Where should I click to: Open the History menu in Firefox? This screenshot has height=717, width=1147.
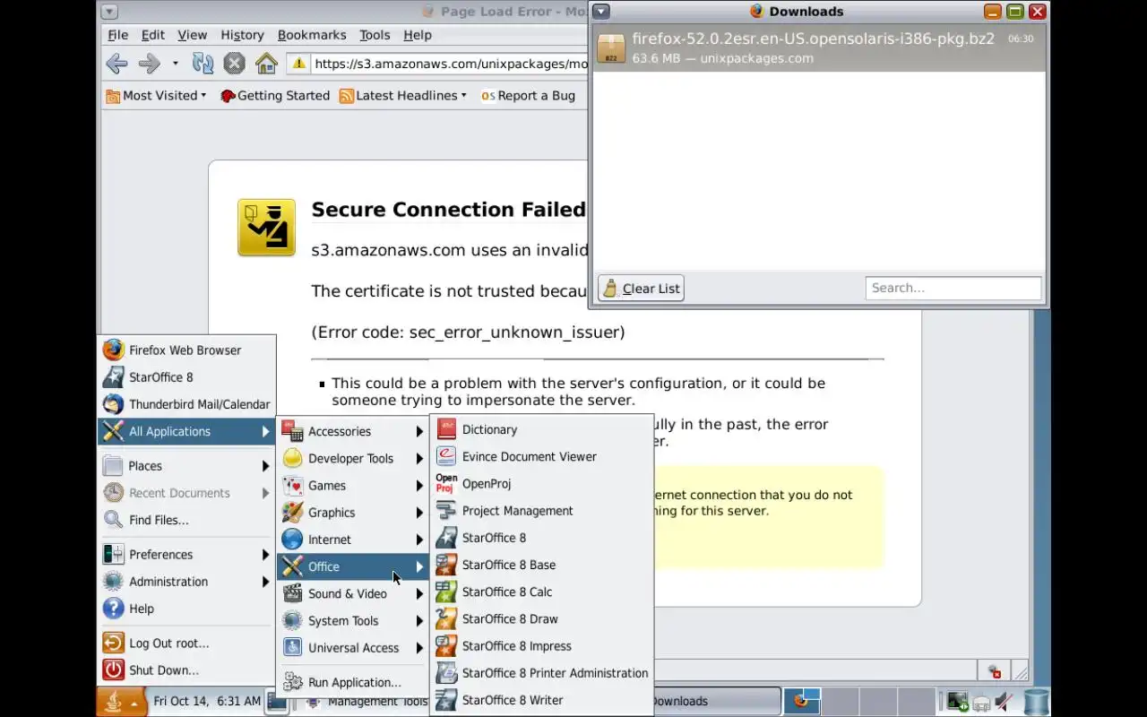[x=243, y=35]
